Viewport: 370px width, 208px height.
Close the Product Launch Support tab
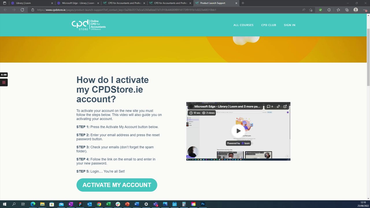pos(236,3)
